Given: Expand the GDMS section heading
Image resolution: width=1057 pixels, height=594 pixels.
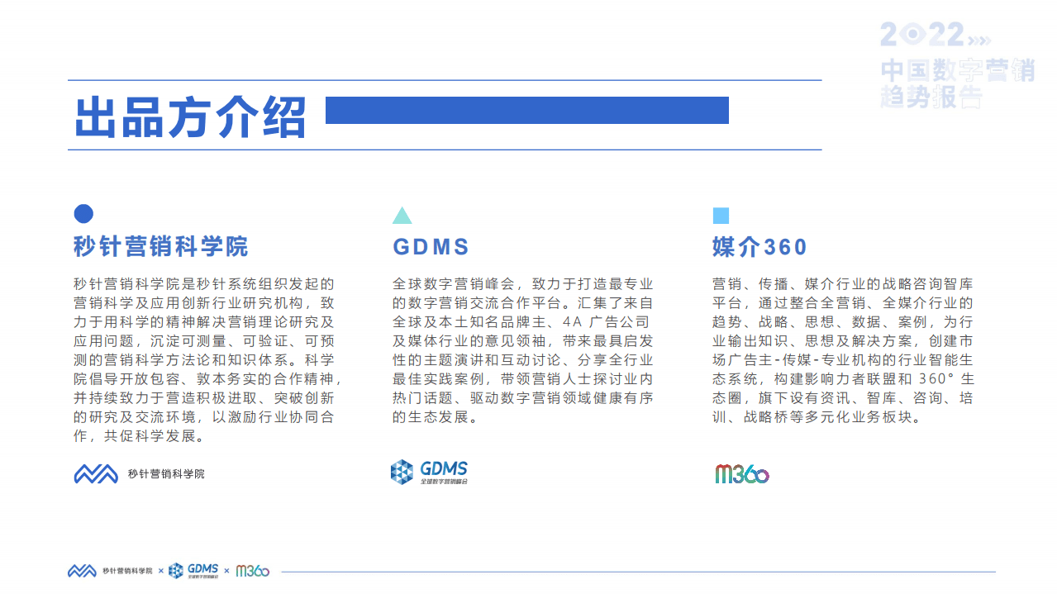Looking at the screenshot, I should (x=429, y=247).
